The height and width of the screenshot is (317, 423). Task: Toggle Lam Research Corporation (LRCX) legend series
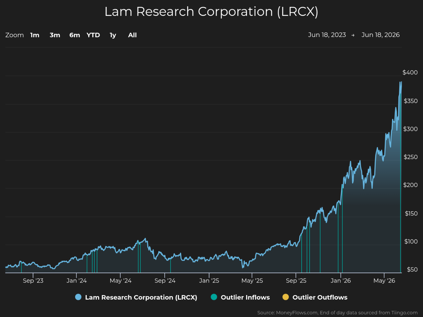(136, 297)
